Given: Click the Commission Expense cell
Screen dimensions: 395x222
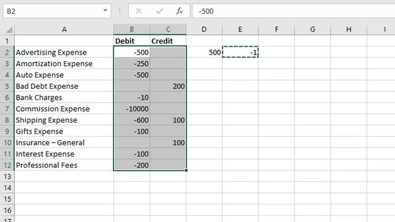Looking at the screenshot, I should [64, 109].
